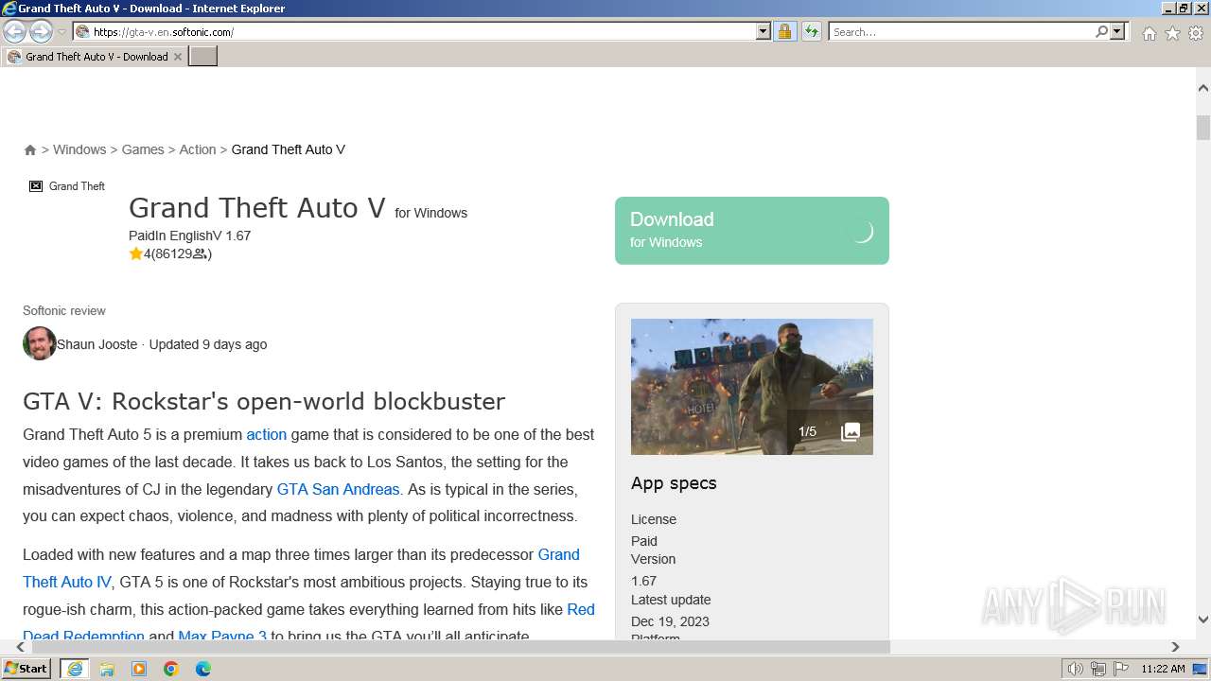Click Shaun Jooste's author avatar

pos(40,343)
